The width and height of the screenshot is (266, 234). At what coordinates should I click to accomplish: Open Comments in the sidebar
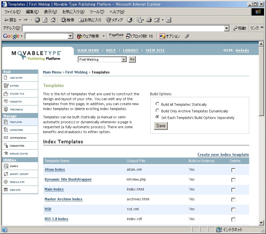click(x=20, y=102)
